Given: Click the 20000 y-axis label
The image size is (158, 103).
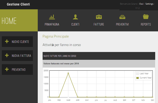Looking at the screenshot, I should pyautogui.click(x=46, y=71).
